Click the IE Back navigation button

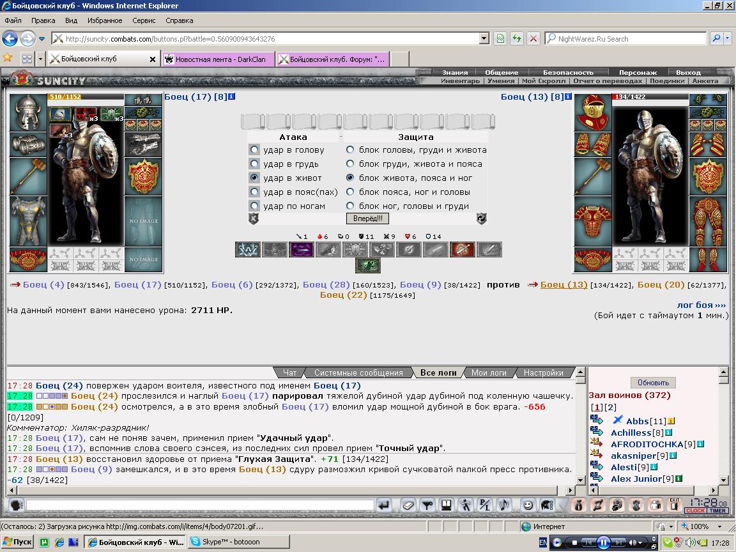(x=10, y=38)
